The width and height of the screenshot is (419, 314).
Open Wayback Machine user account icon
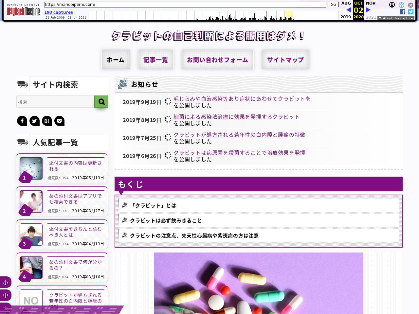tap(392, 5)
